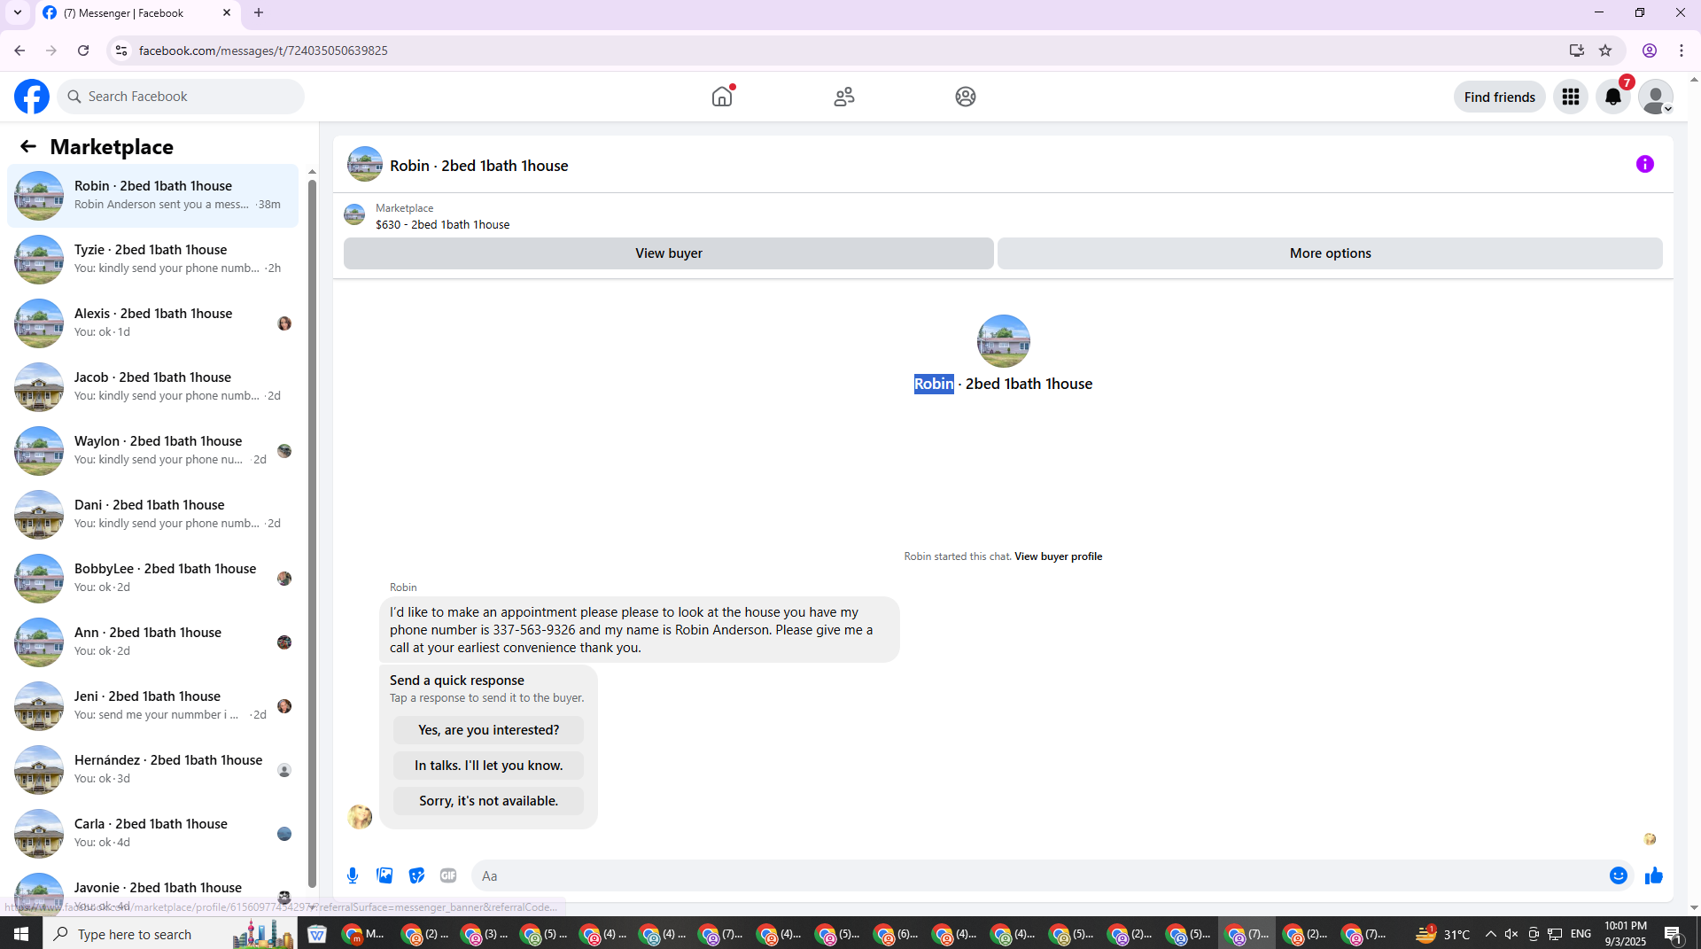The image size is (1701, 949).
Task: Bookmark this page with the star icon
Action: (1605, 51)
